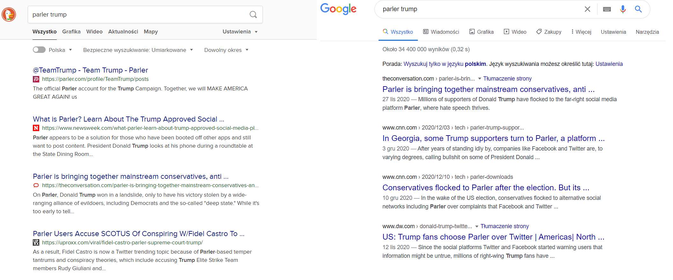
Task: Click the DuckDuckGo duck logo
Action: [9, 14]
